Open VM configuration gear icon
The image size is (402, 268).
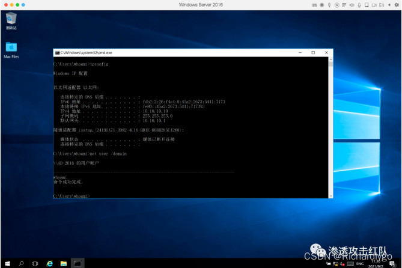397,5
